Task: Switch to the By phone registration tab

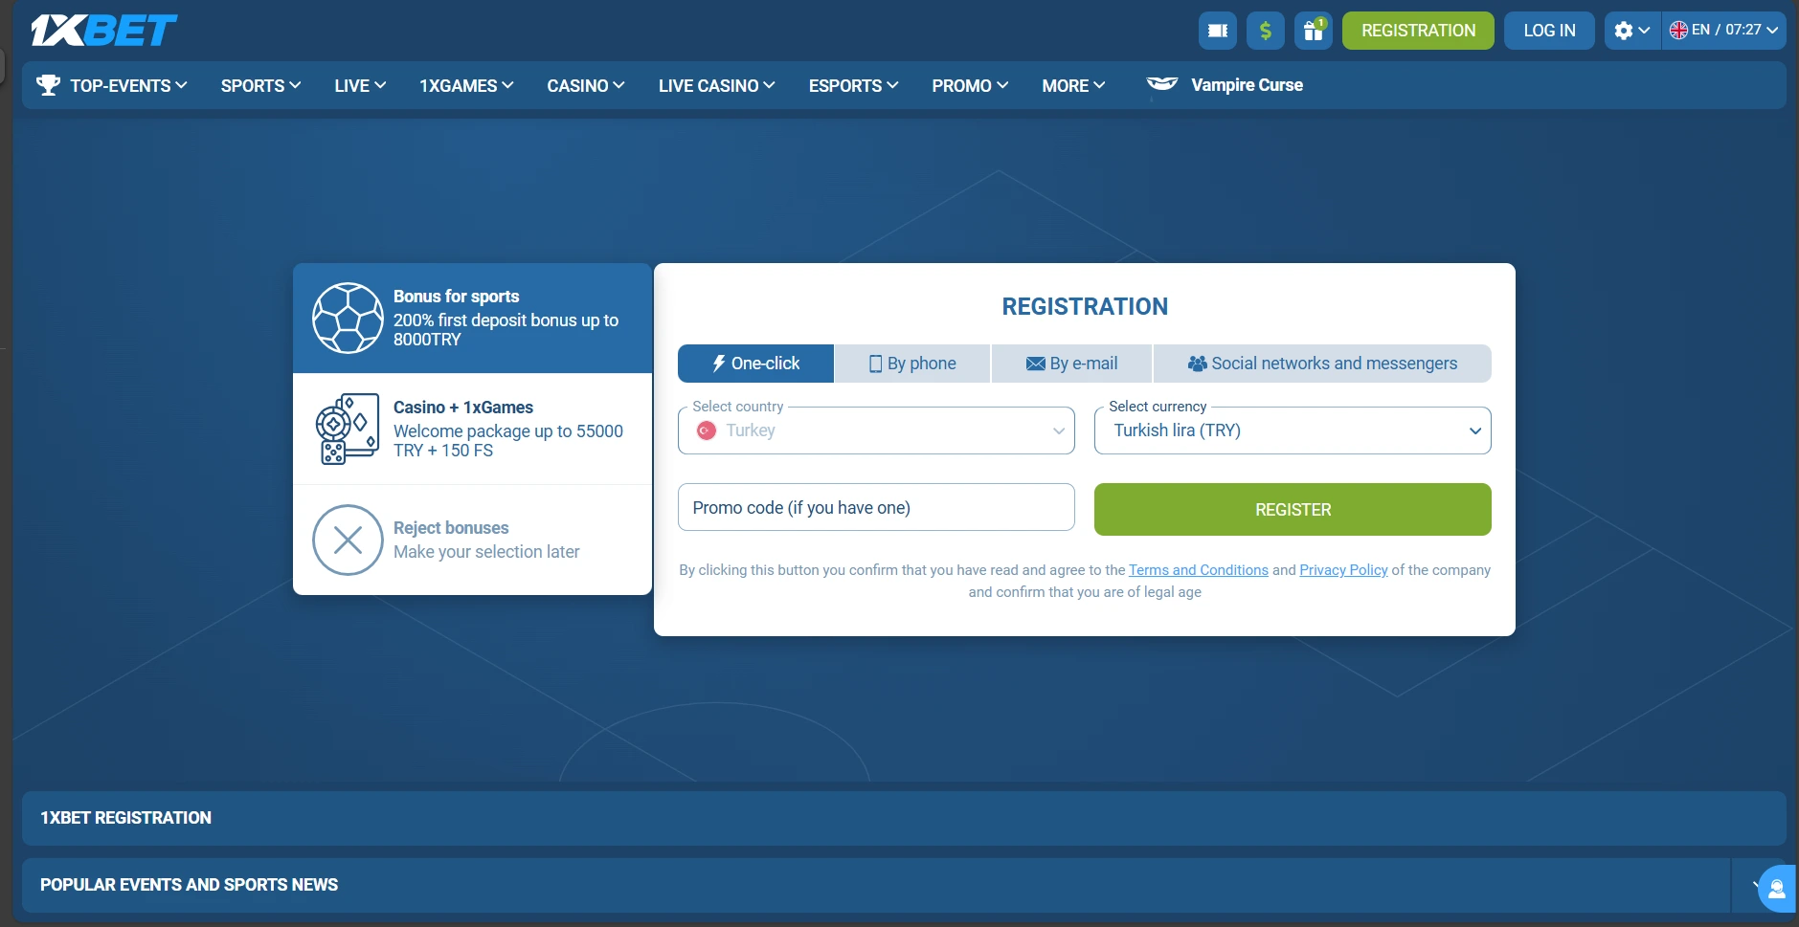Action: tap(911, 364)
